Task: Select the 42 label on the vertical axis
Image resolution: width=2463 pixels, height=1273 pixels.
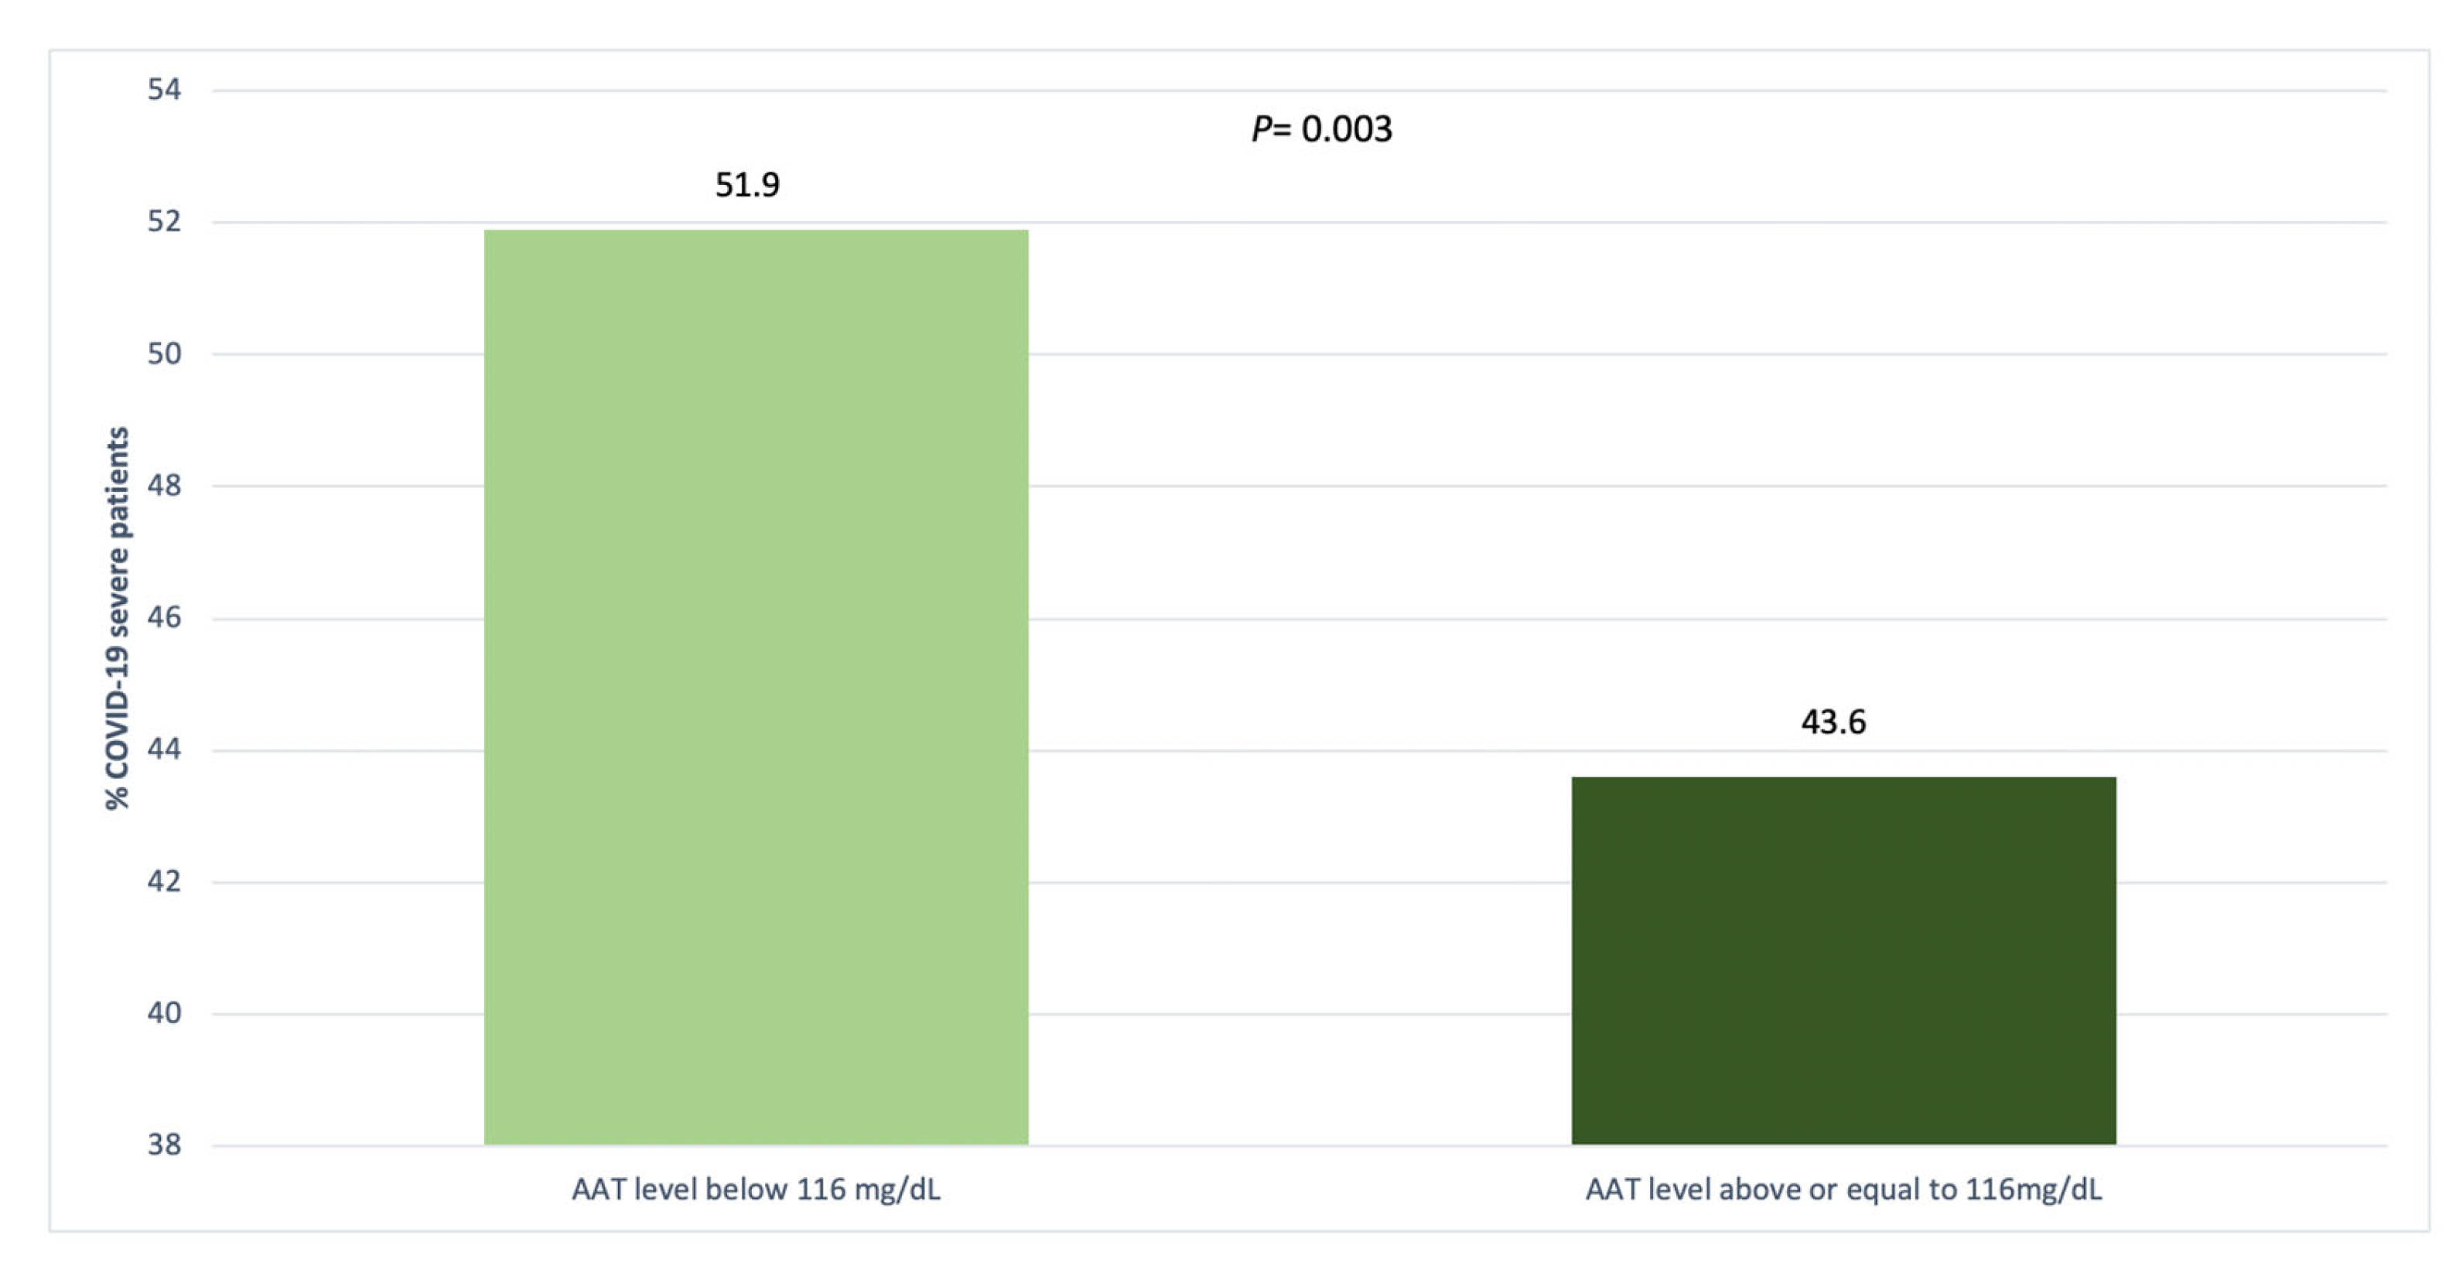Action: (x=163, y=881)
